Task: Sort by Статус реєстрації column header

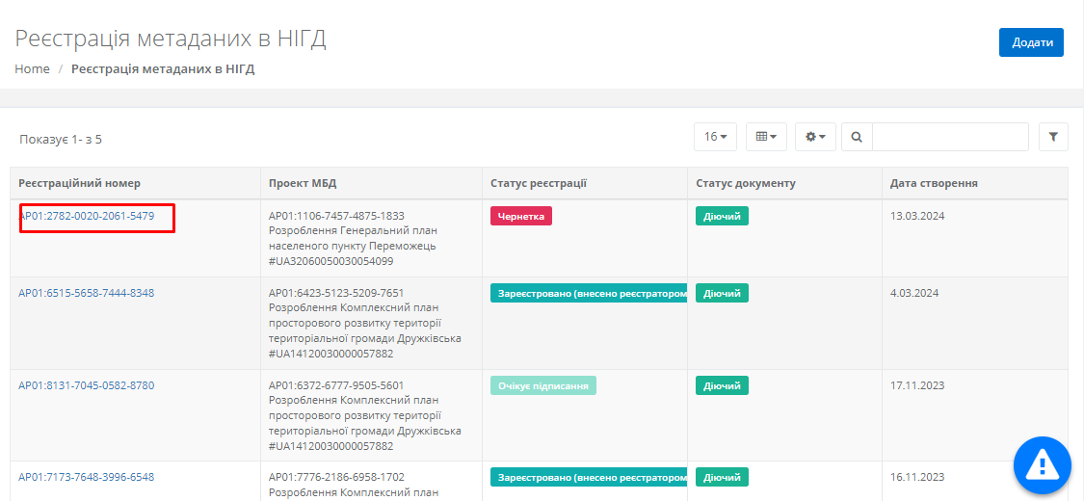Action: click(x=539, y=183)
